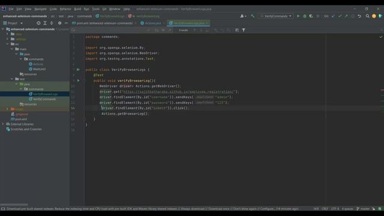
Task: Click the select opened file target icon
Action: [38, 23]
